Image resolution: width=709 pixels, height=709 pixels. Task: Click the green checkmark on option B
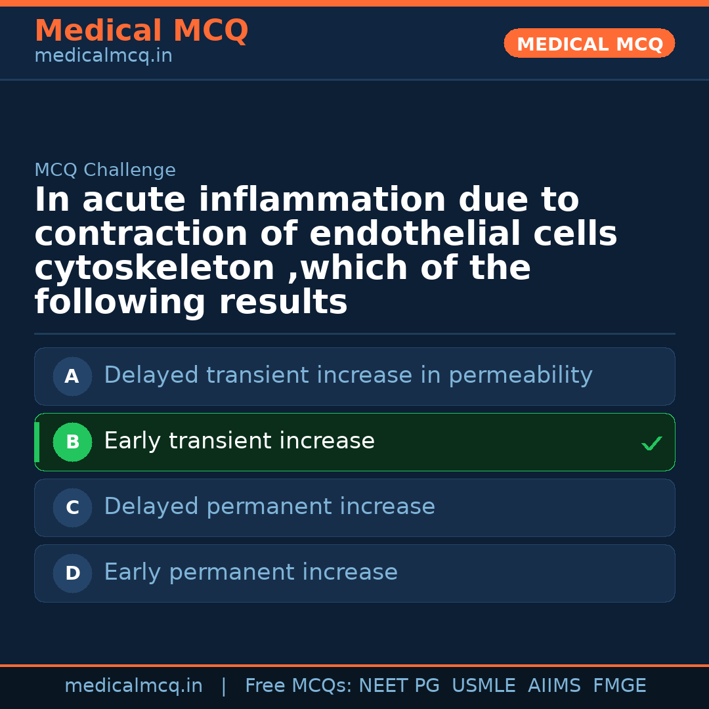(651, 444)
